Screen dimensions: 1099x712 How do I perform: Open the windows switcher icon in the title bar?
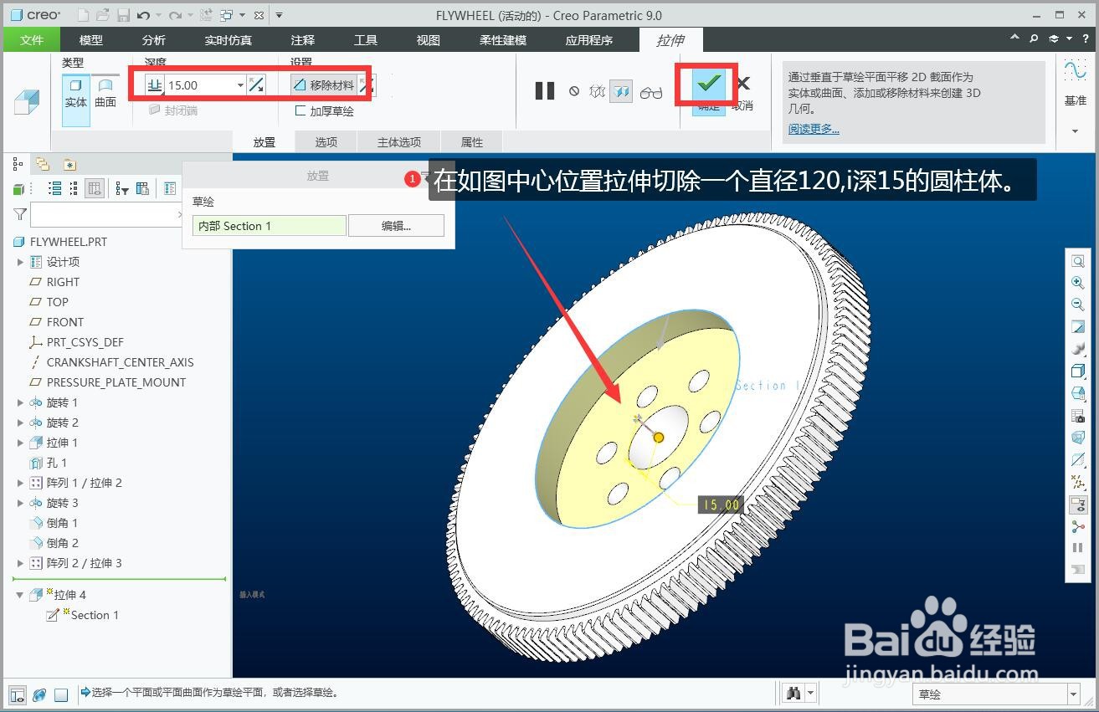click(226, 15)
